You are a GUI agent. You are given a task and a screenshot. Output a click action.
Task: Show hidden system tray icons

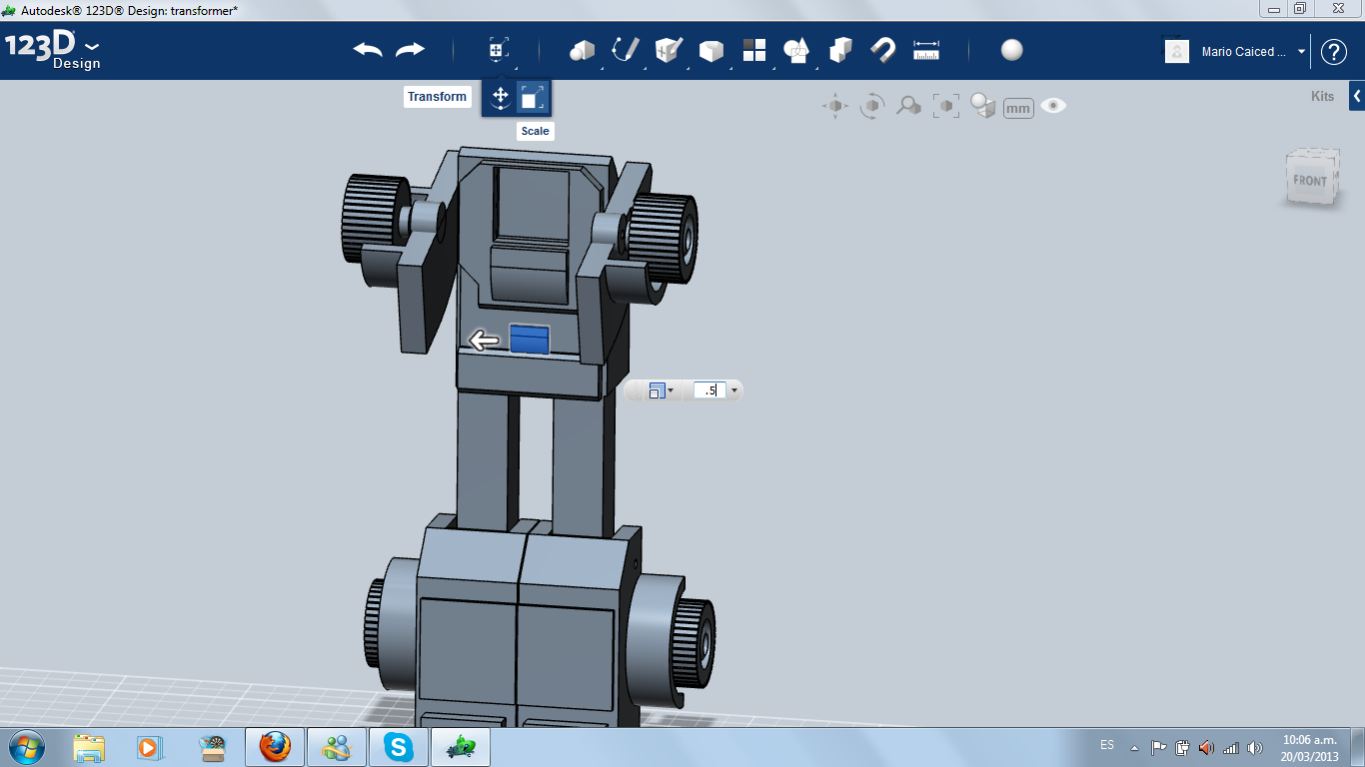point(1134,747)
